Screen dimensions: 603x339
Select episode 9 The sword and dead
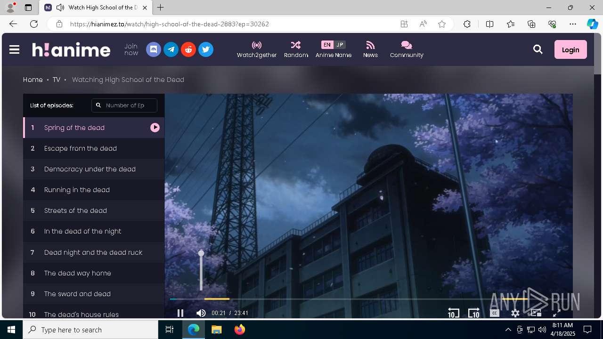[94, 294]
